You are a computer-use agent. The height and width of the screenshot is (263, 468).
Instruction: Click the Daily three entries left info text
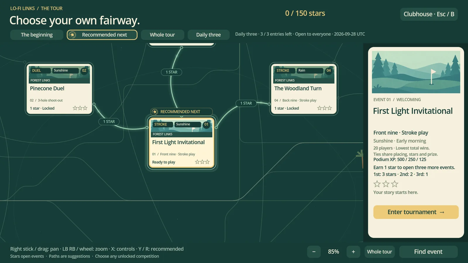pyautogui.click(x=300, y=34)
